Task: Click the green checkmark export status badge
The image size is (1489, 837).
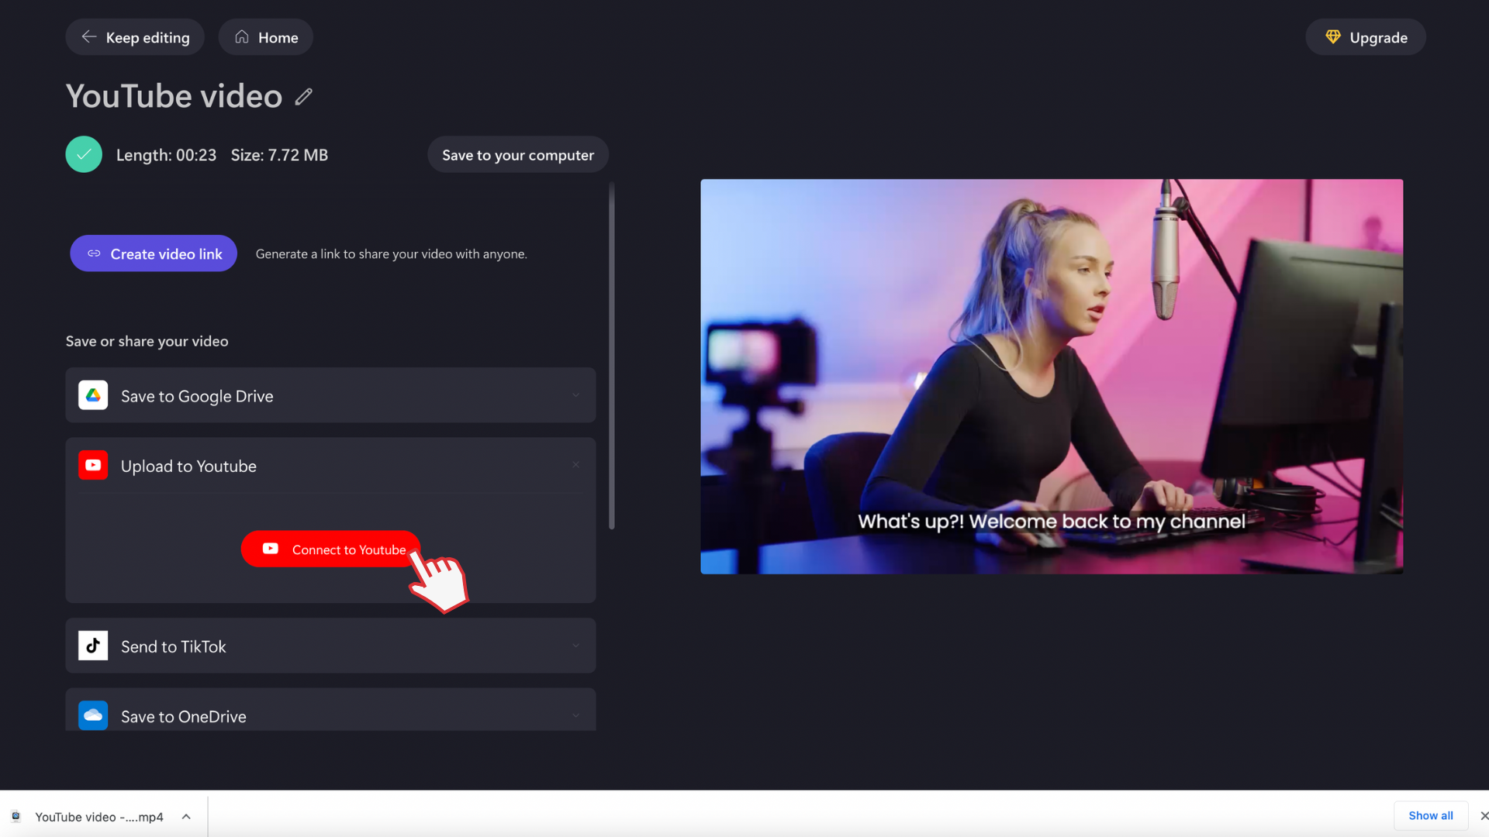Action: (x=83, y=154)
